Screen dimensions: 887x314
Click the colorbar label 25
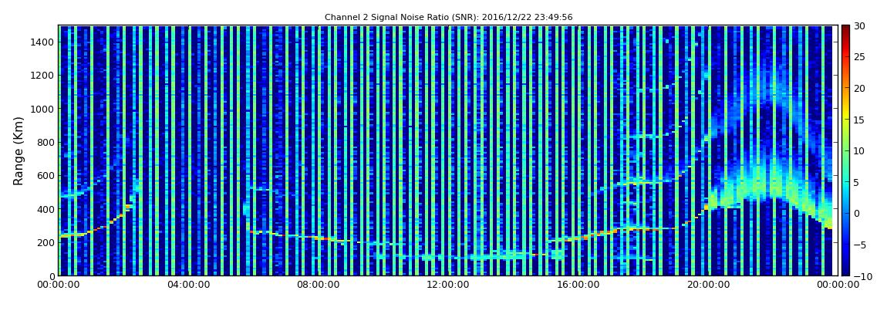[860, 57]
